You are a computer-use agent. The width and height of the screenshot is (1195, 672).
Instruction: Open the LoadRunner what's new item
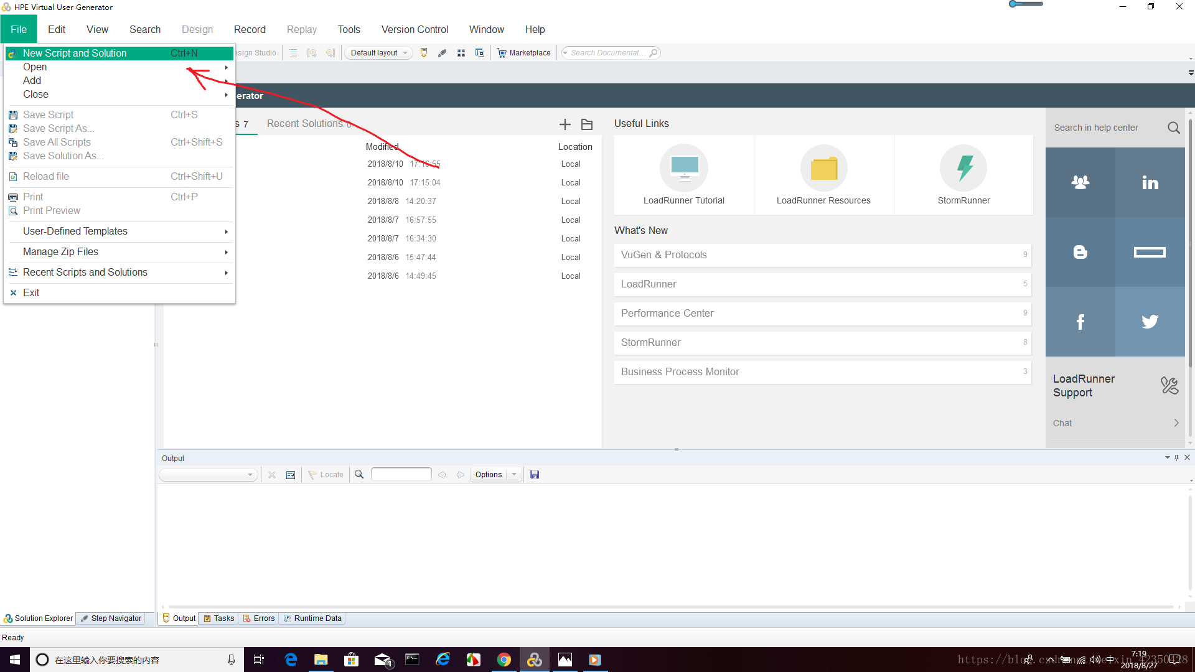pos(822,284)
